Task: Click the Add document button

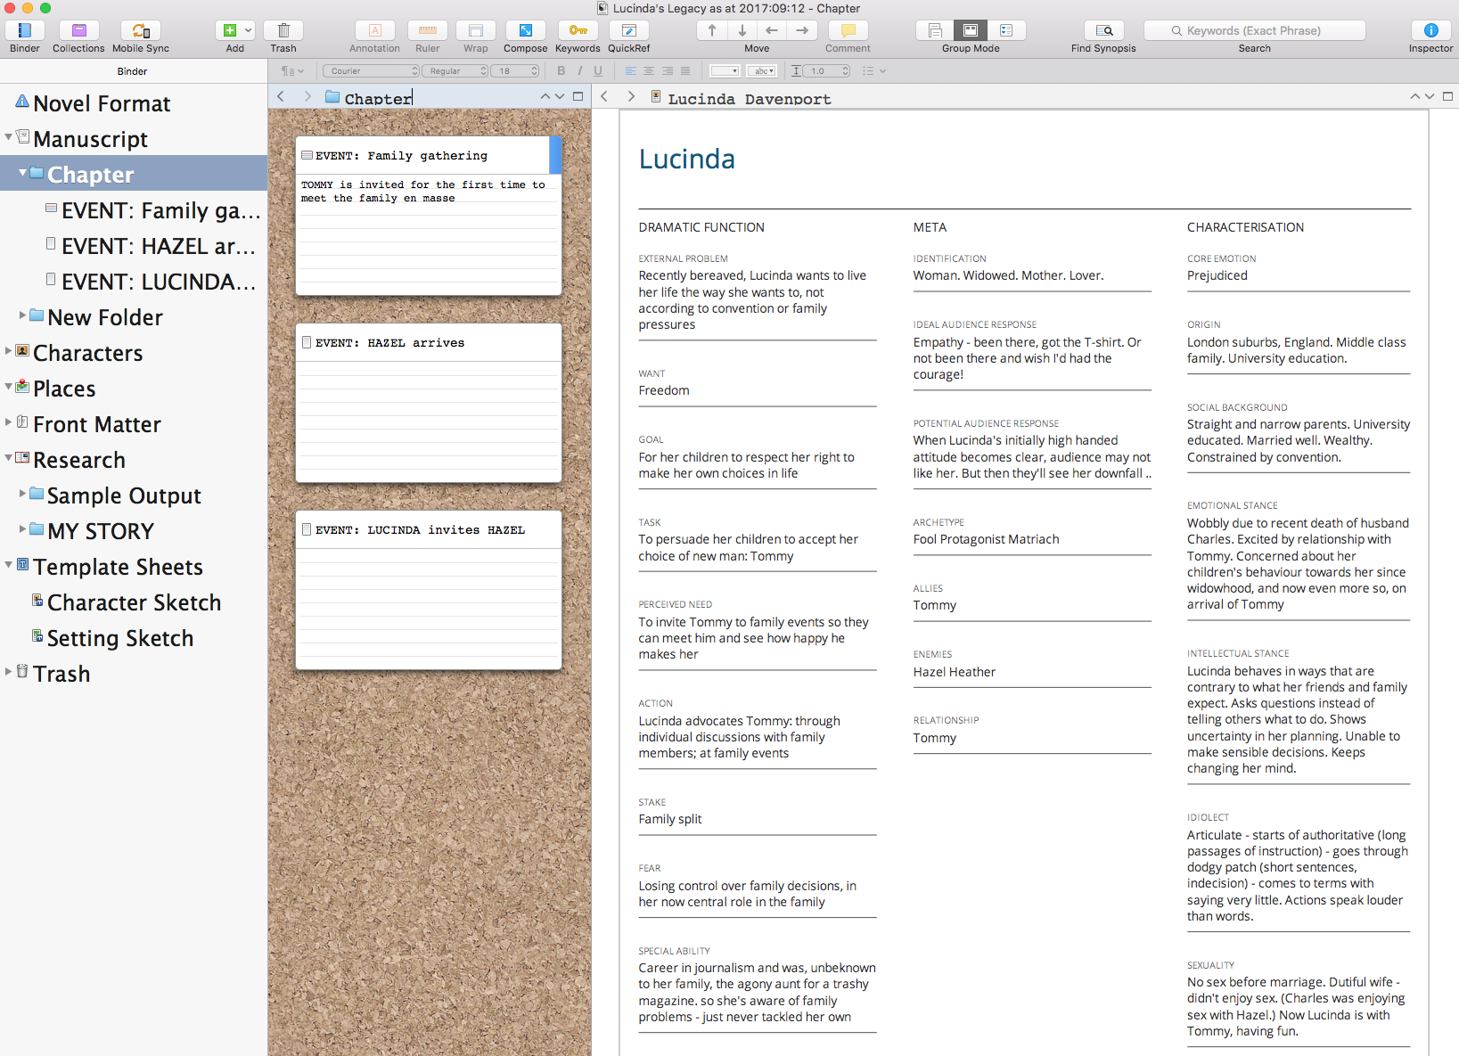Action: point(229,30)
